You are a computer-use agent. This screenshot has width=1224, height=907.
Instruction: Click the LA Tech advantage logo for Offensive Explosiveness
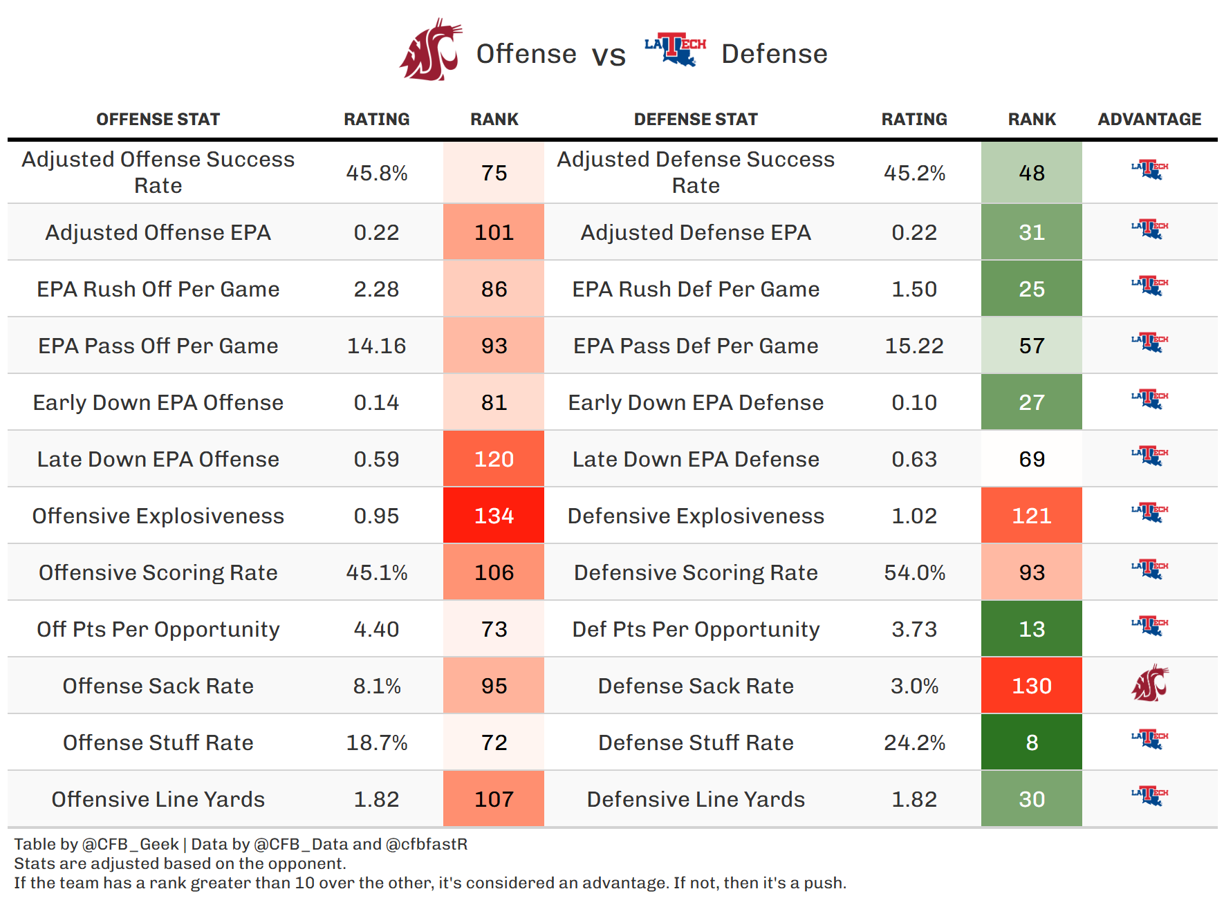[1149, 512]
